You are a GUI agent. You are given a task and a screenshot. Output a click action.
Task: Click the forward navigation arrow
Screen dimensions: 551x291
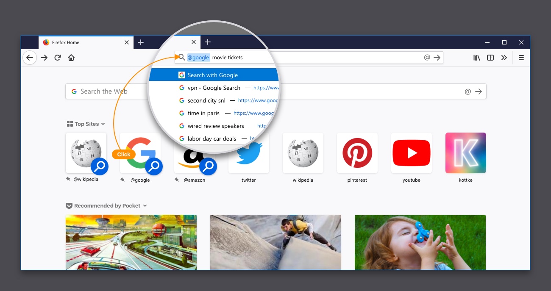click(44, 58)
